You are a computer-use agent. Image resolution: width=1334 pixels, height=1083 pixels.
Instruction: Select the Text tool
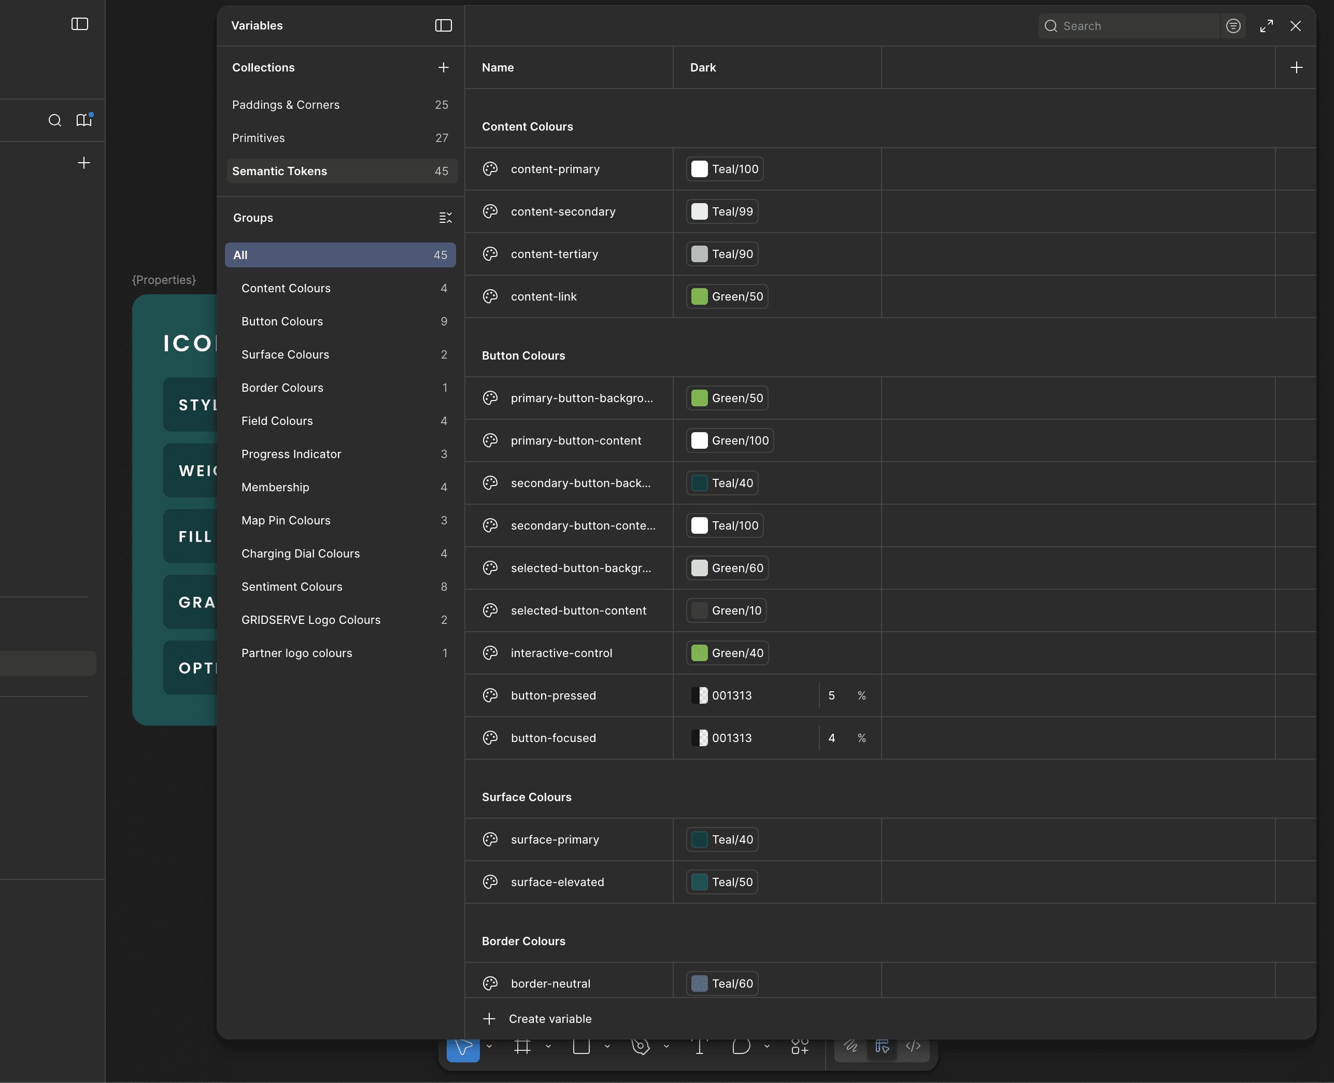700,1046
